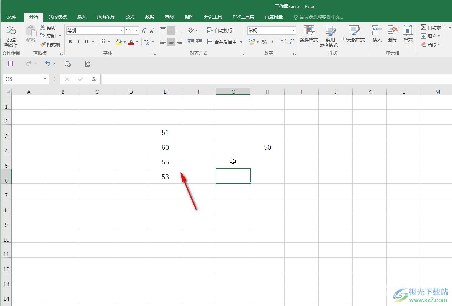This screenshot has height=306, width=452.
Task: Expand the fill color dropdown arrow
Action: click(x=124, y=42)
